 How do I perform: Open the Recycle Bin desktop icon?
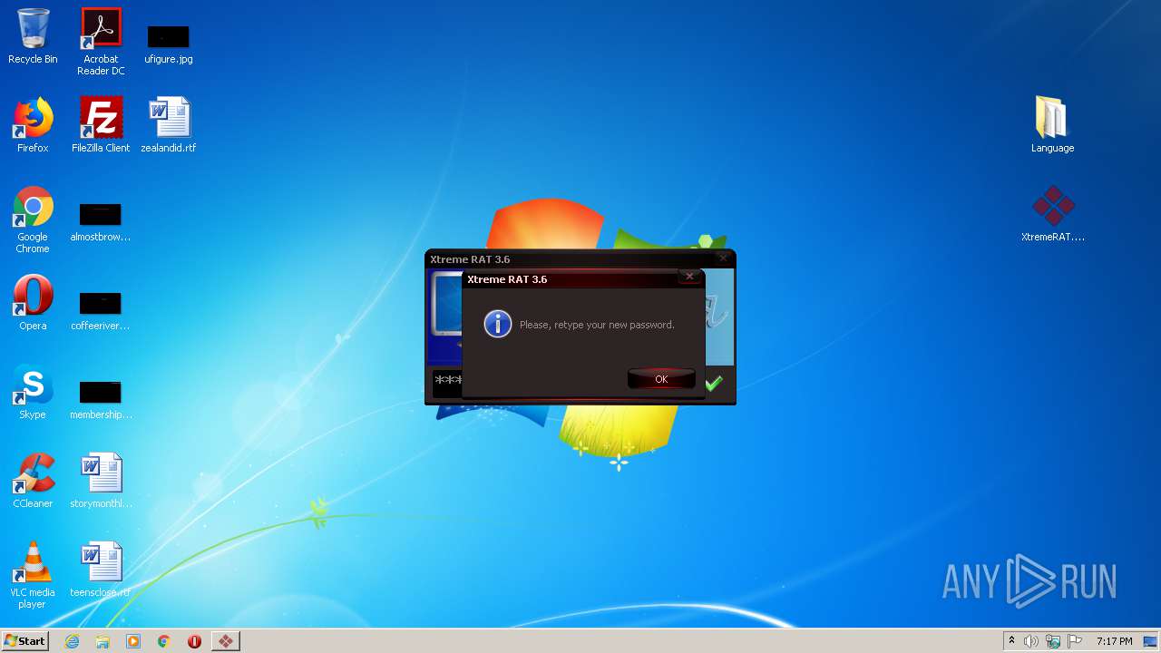[x=33, y=36]
